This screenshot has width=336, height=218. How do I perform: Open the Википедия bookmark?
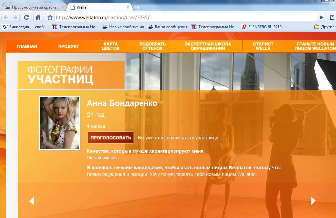click(25, 27)
